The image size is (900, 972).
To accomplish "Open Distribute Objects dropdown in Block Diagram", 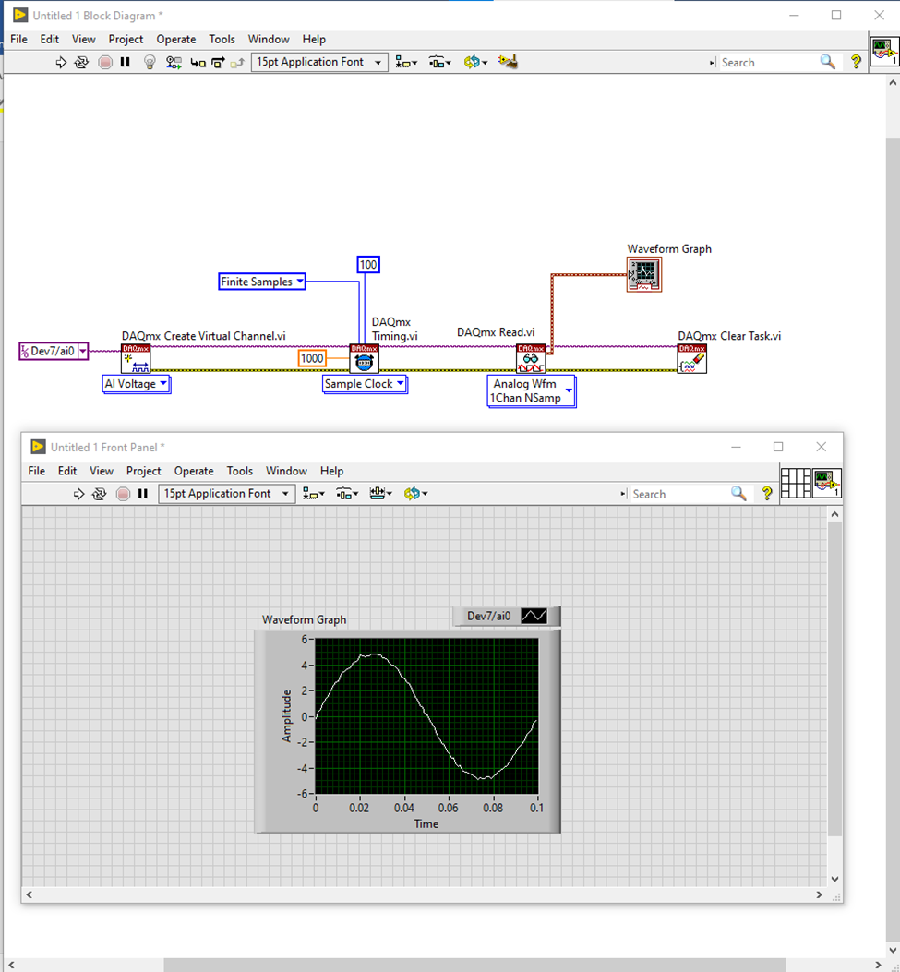I will (x=440, y=62).
